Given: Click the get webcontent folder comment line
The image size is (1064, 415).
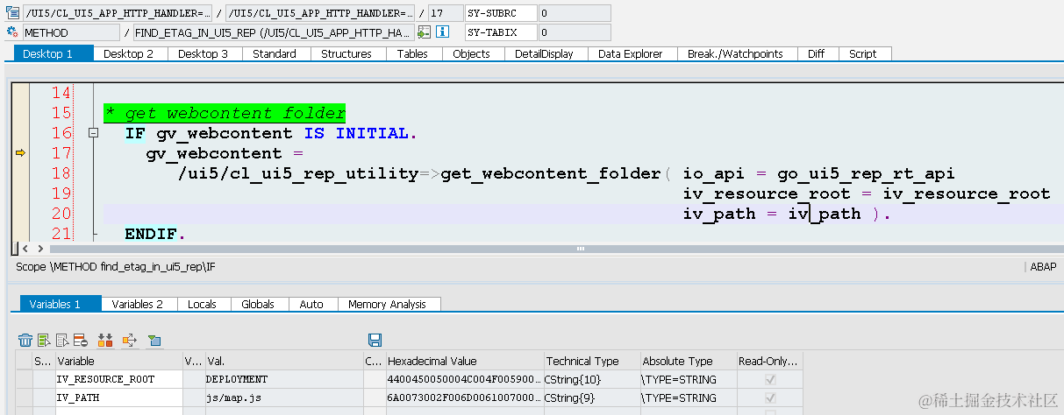Looking at the screenshot, I should coord(225,113).
